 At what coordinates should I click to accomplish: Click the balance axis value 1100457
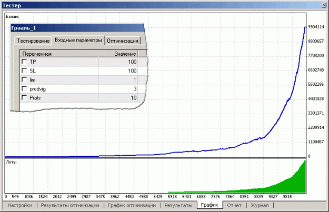316,142
